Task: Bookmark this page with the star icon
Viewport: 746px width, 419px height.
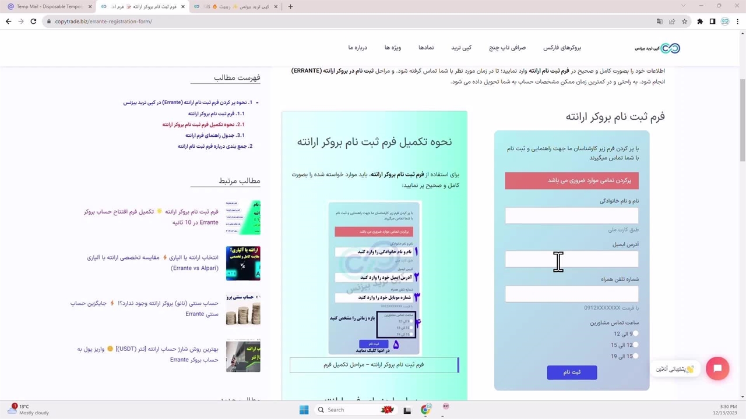Action: click(684, 22)
